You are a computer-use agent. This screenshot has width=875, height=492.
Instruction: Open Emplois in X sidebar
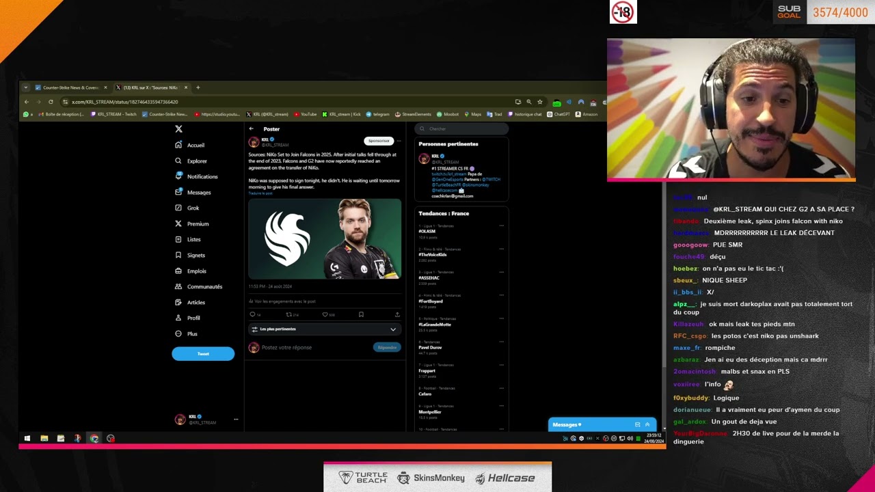pos(191,271)
